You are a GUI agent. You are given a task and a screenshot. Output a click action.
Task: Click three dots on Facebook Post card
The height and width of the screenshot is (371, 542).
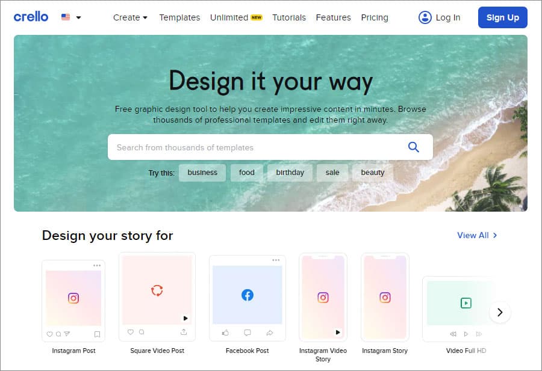pos(276,260)
